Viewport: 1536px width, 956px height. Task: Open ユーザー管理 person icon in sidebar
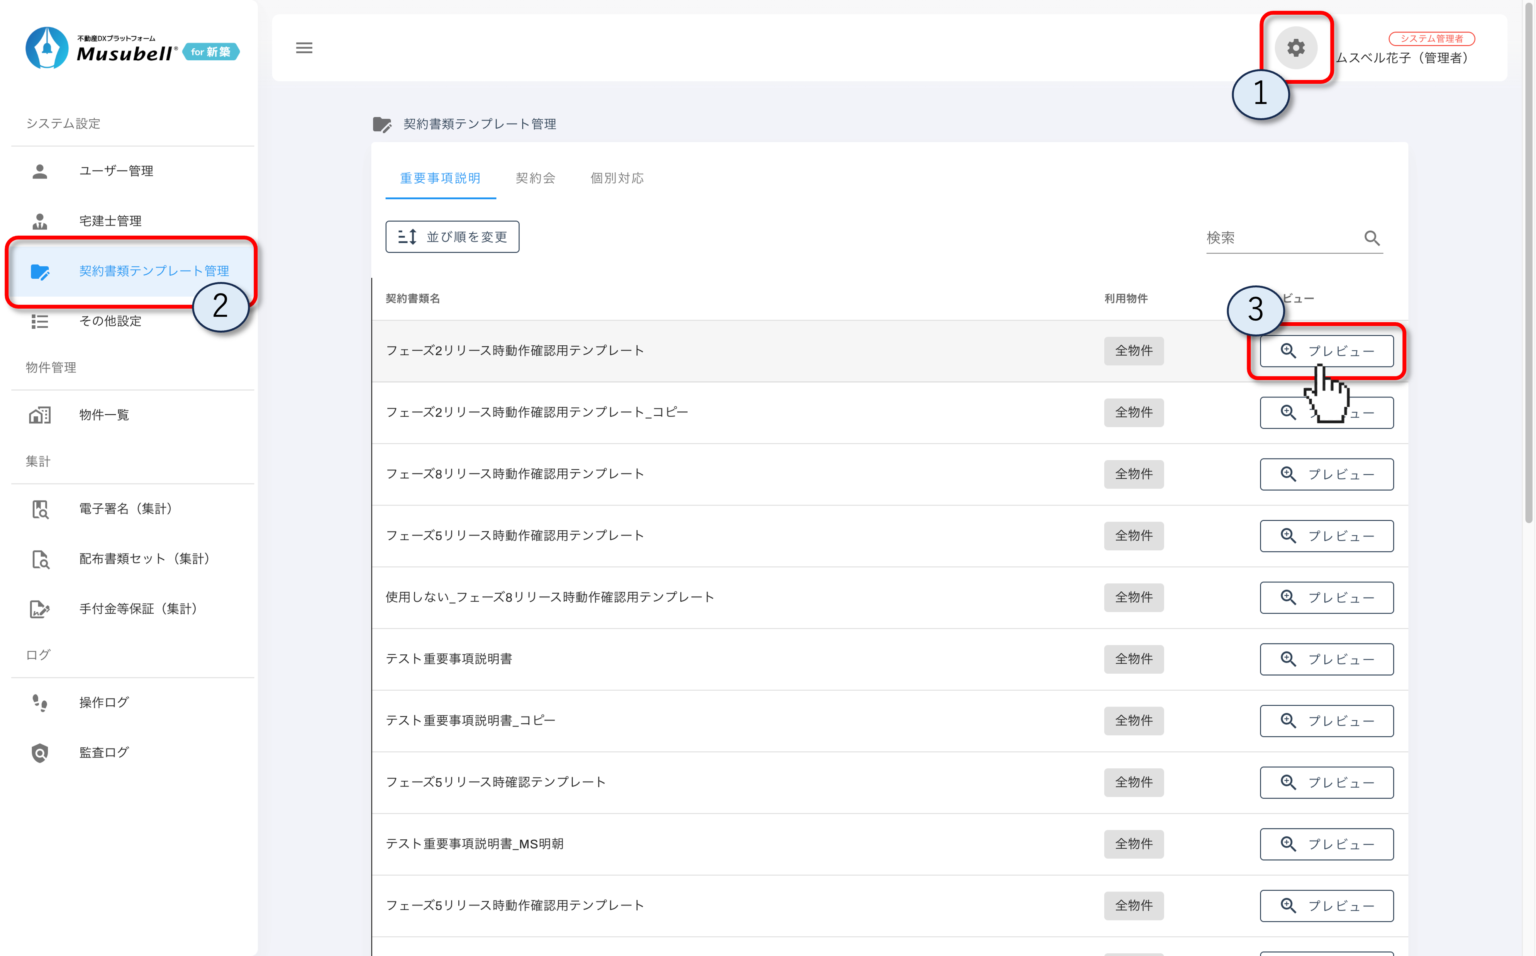pos(40,171)
